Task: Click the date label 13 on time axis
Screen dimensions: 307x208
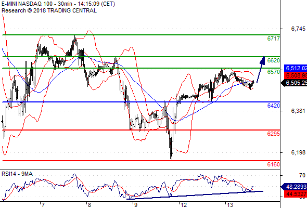Action: click(x=230, y=205)
